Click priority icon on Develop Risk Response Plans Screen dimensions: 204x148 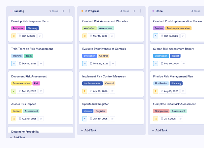pyautogui.click(x=14, y=36)
